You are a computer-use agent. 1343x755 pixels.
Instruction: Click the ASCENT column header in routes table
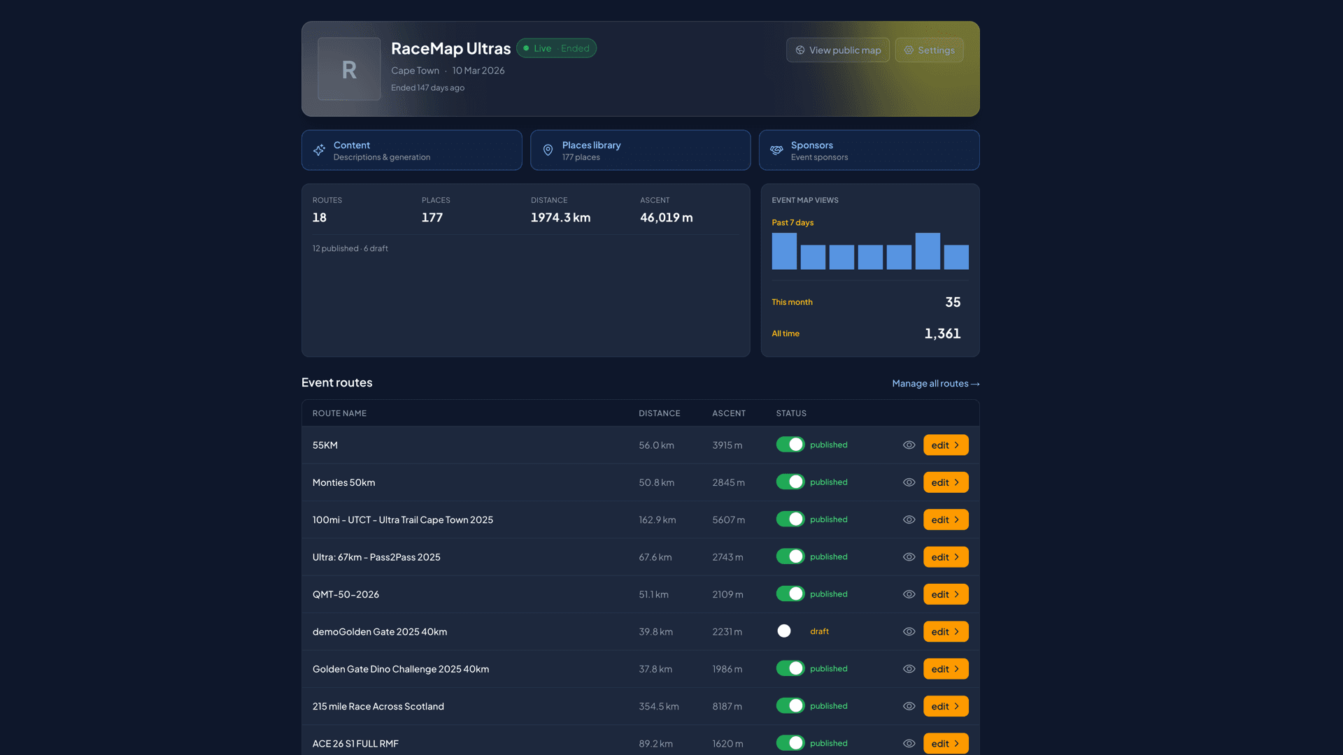(x=729, y=414)
